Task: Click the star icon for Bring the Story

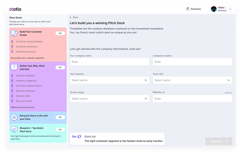Action: (x=14, y=117)
